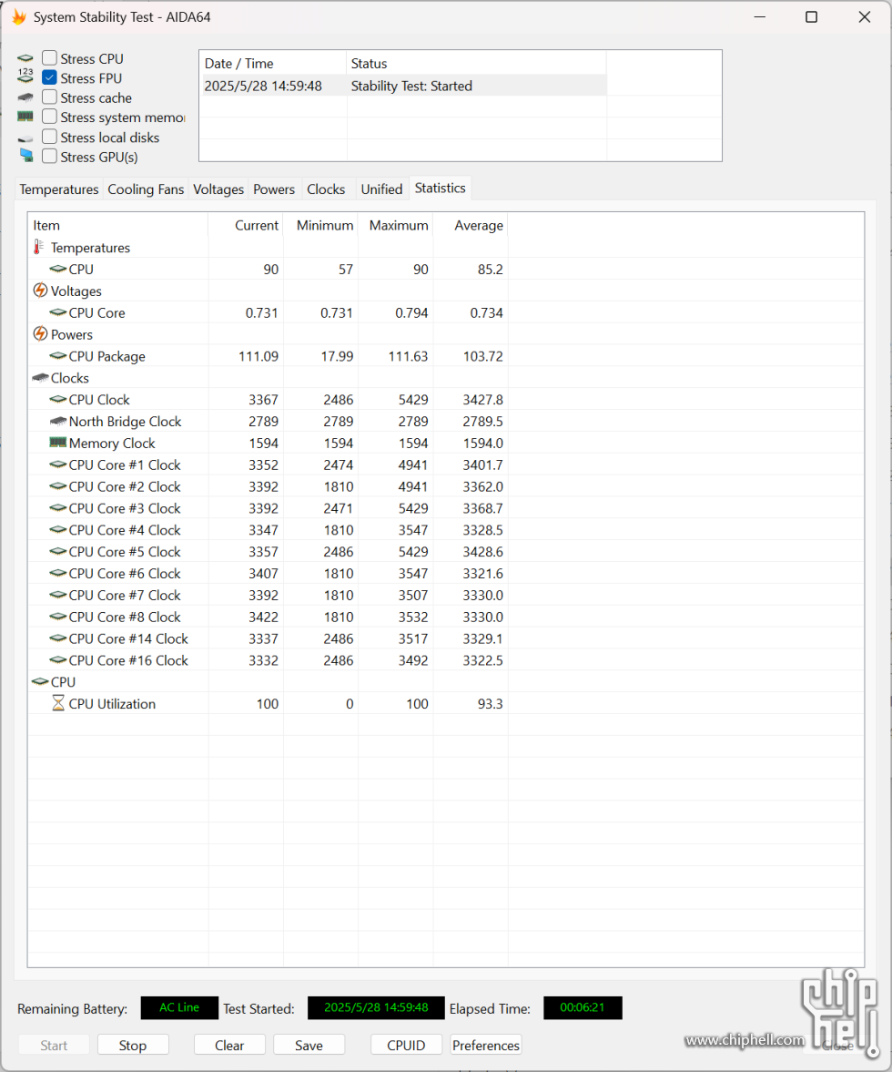Enable the Stress GPU(s) checkbox
892x1072 pixels.
[x=49, y=157]
